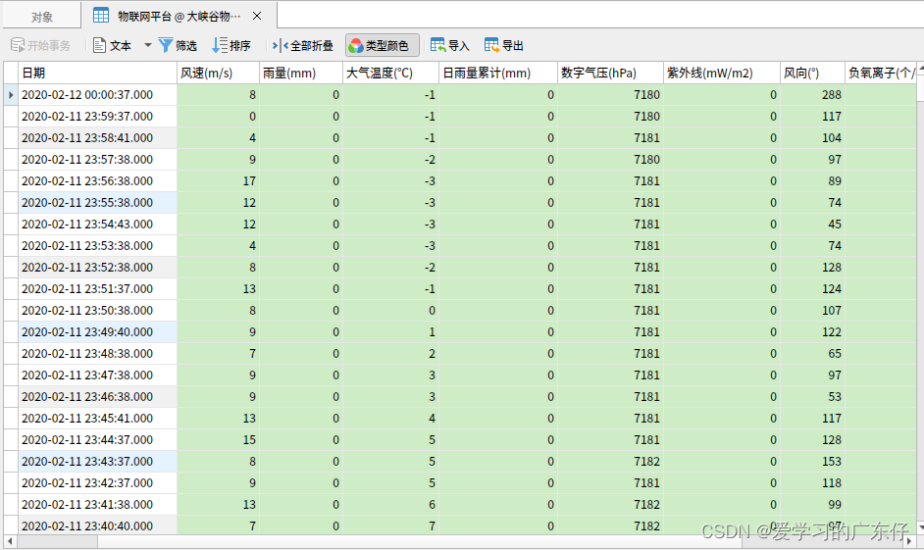Click the 负氧离子 column header
The image size is (924, 550).
pos(881,73)
